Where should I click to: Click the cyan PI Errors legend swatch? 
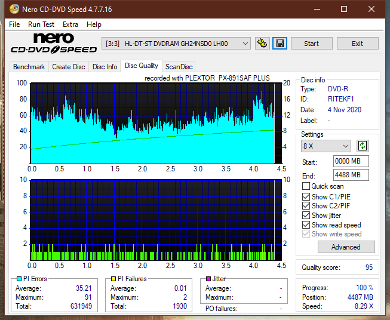click(19, 279)
